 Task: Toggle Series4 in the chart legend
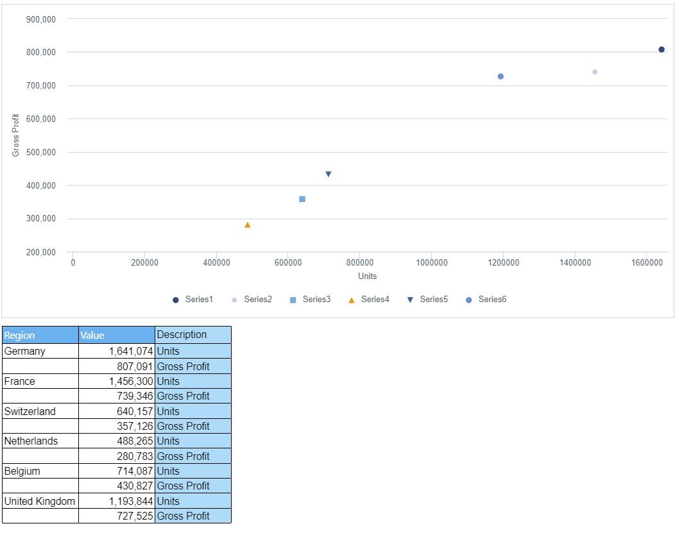[x=368, y=300]
